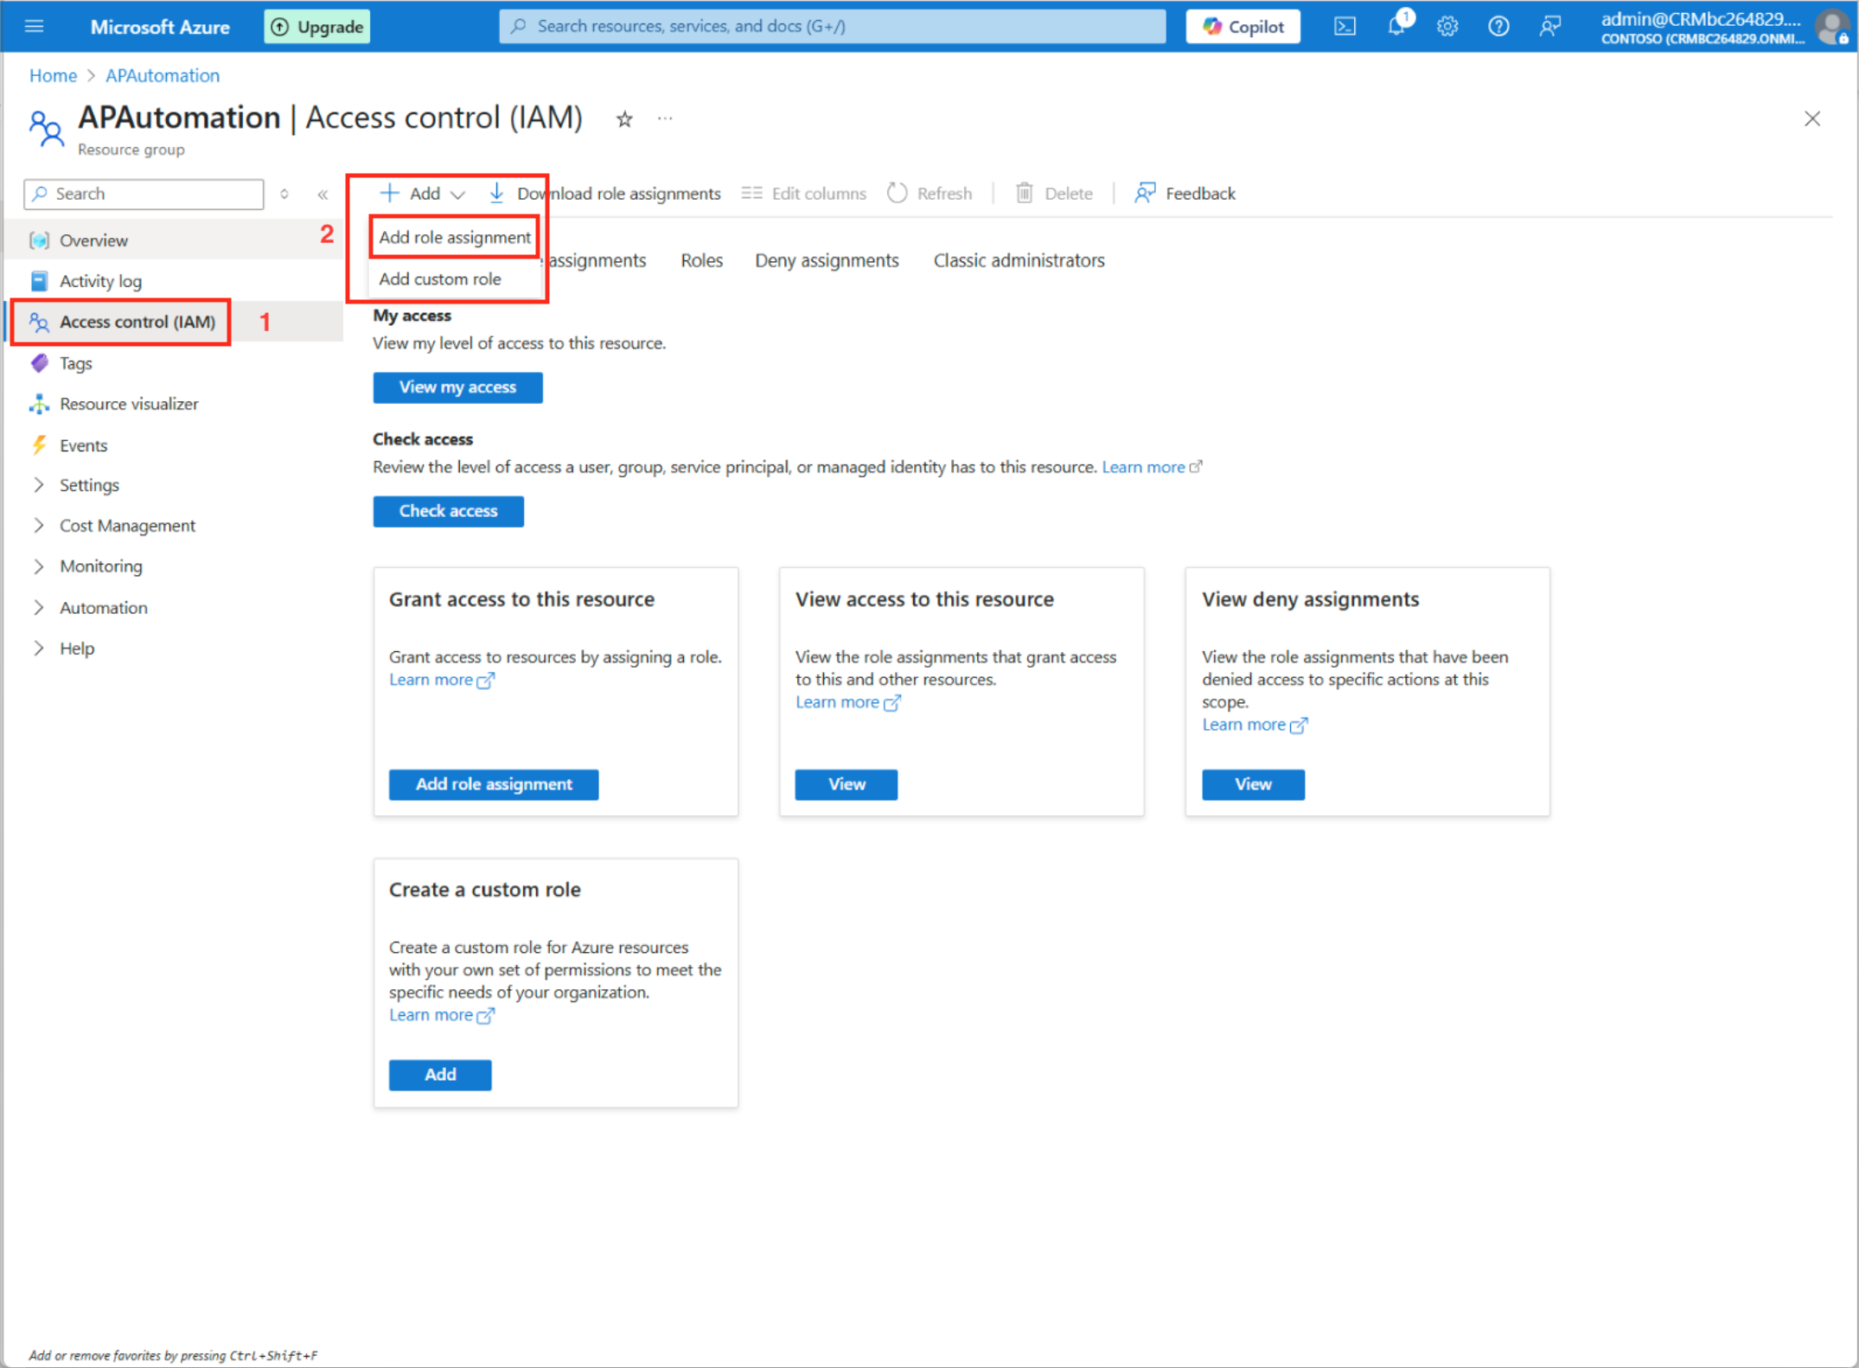Screen dimensions: 1859x1368
Task: Collapse the left navigation menu
Action: pos(323,194)
